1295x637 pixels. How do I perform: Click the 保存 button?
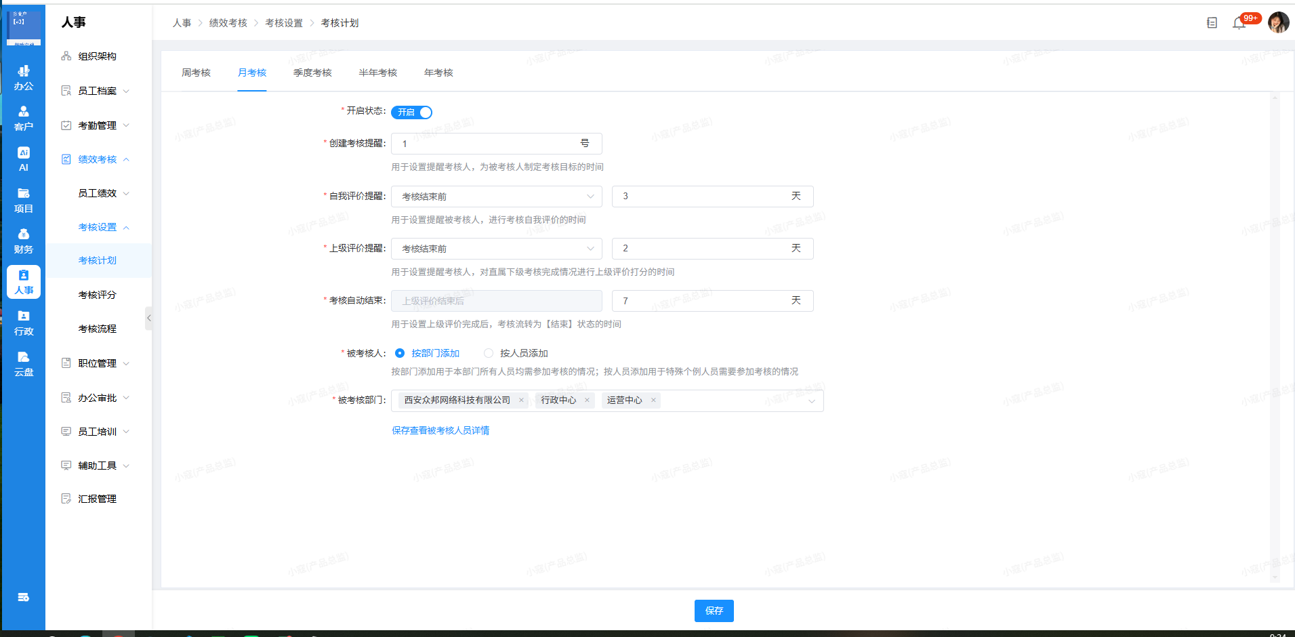coord(714,611)
